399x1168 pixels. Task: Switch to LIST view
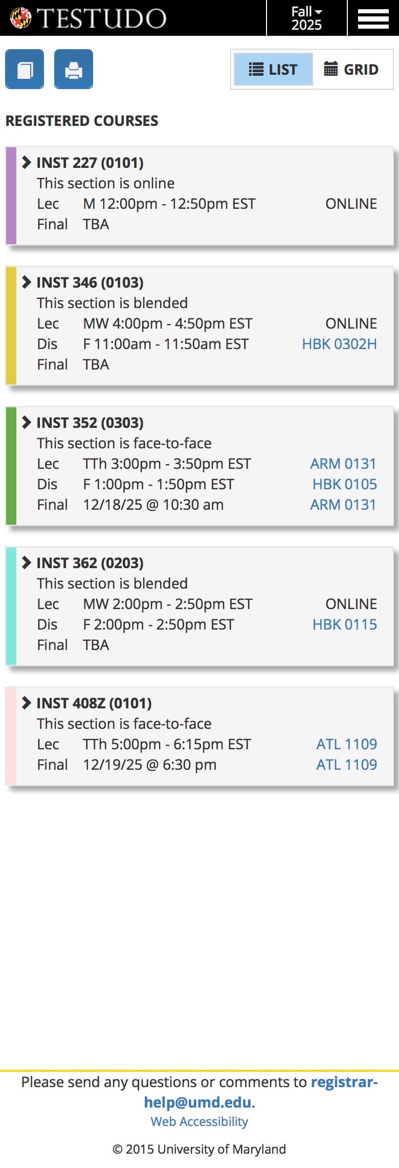tap(273, 69)
